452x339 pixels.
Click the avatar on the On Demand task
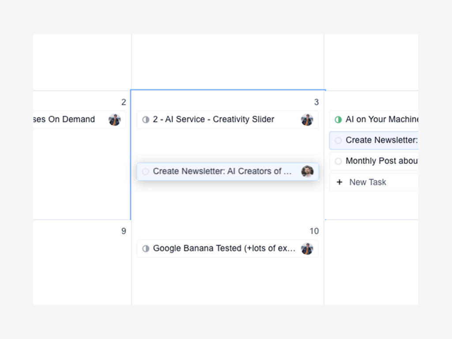coord(114,120)
